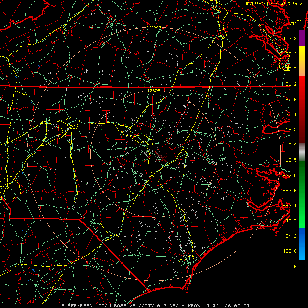Pick the purple segment of the velocity color bar
308x308 pixels.
[302, 38]
